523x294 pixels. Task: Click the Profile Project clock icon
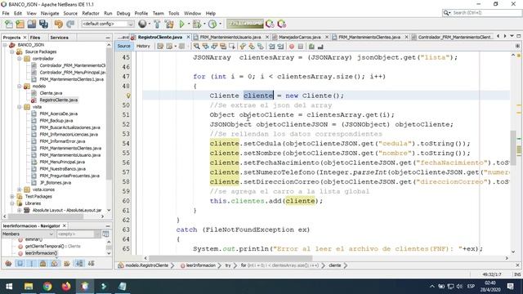[x=212, y=24]
